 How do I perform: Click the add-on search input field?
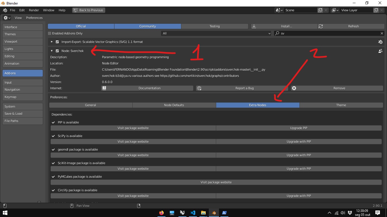329,33
